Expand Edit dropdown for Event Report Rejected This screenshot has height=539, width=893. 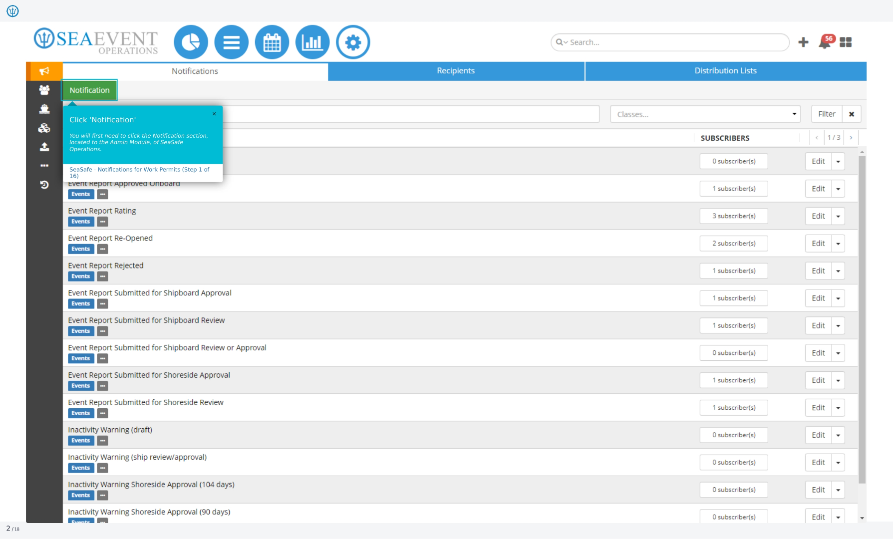pyautogui.click(x=838, y=271)
